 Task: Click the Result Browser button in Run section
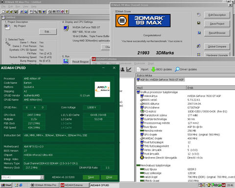point(80,62)
